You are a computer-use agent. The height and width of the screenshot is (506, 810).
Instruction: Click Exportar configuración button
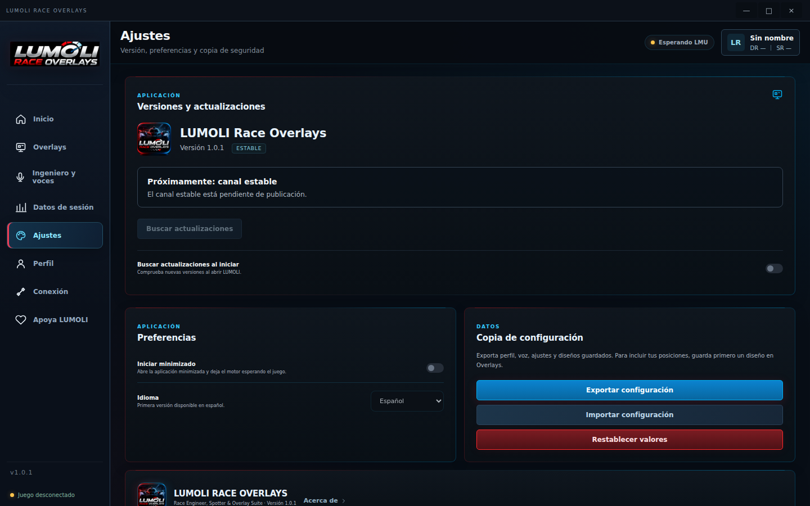click(x=629, y=390)
